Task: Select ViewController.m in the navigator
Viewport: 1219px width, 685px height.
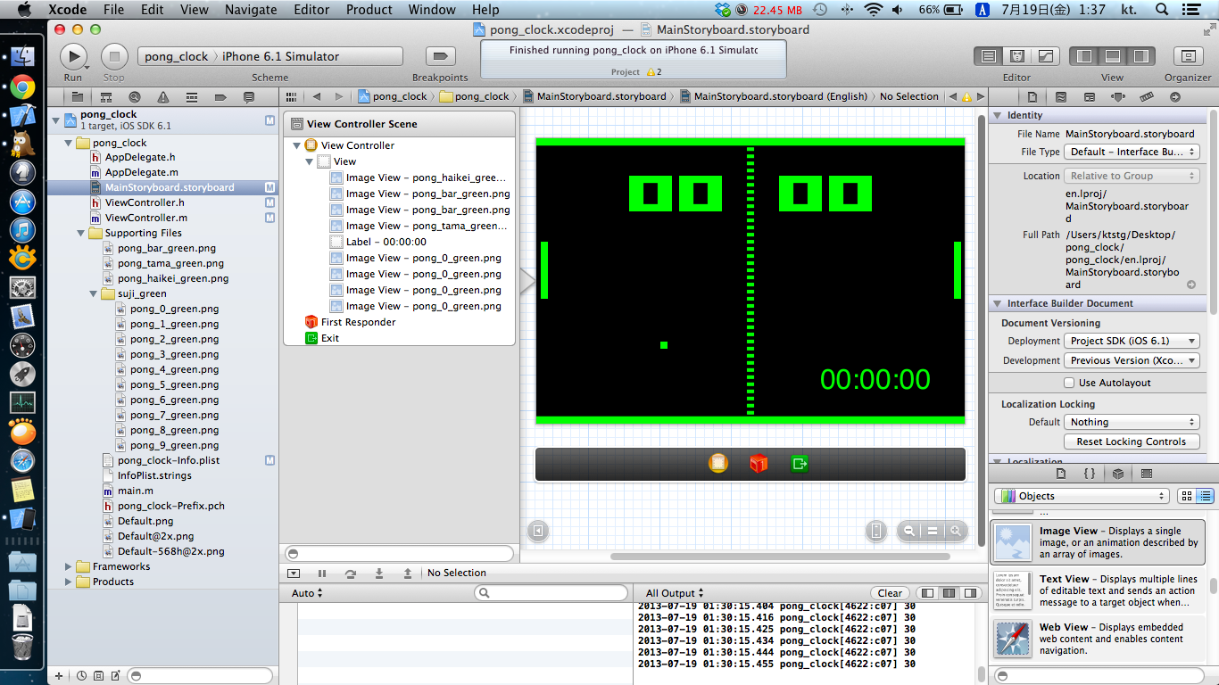Action: 146,218
